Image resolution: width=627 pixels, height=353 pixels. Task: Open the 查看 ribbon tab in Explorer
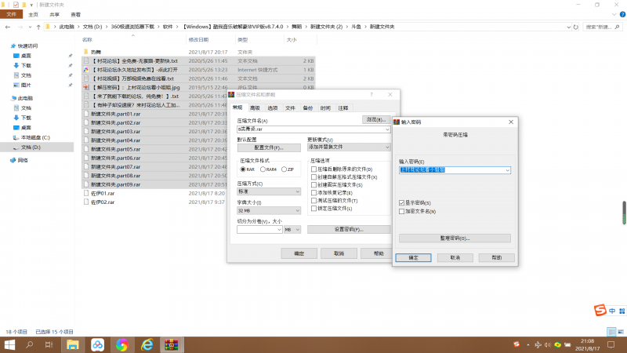pyautogui.click(x=75, y=14)
